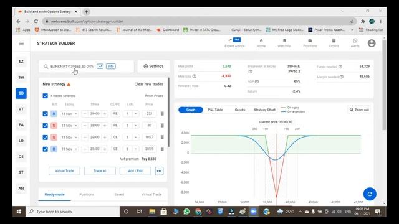The height and width of the screenshot is (224, 399).
Task: Click the Breakeven at expiry help icon
Action: click(251, 72)
